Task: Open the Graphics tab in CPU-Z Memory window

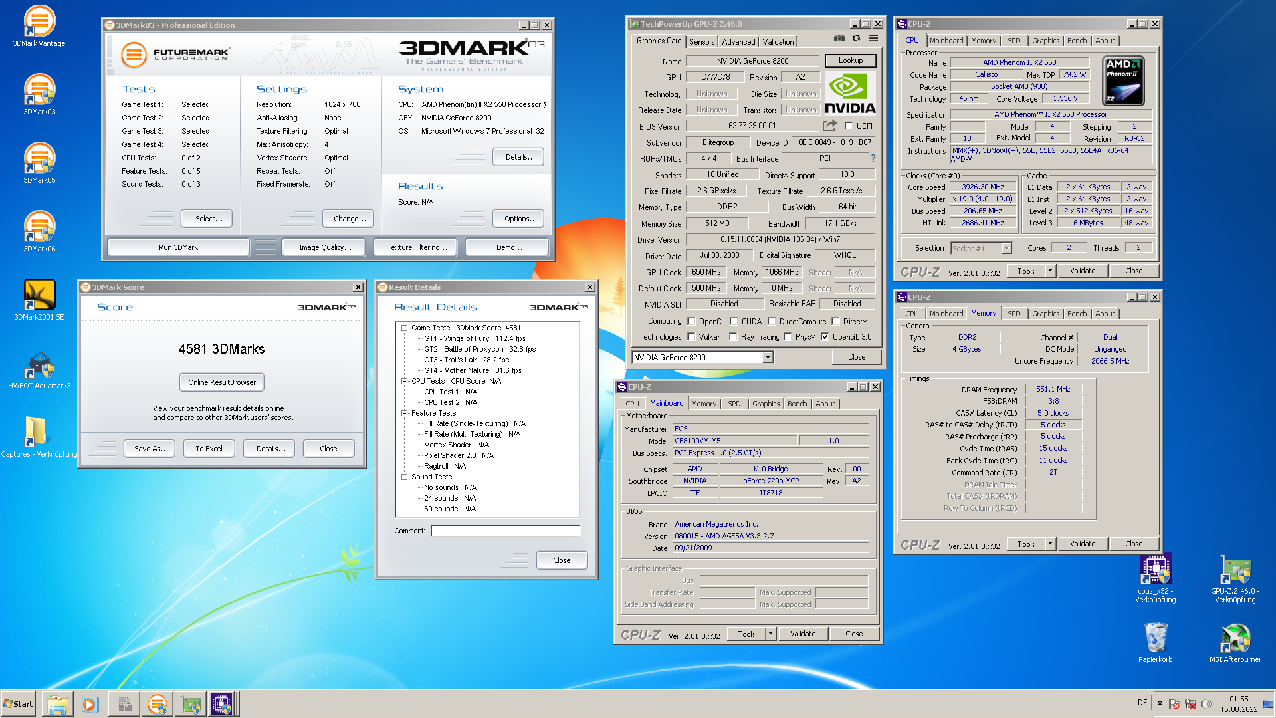Action: [1045, 314]
